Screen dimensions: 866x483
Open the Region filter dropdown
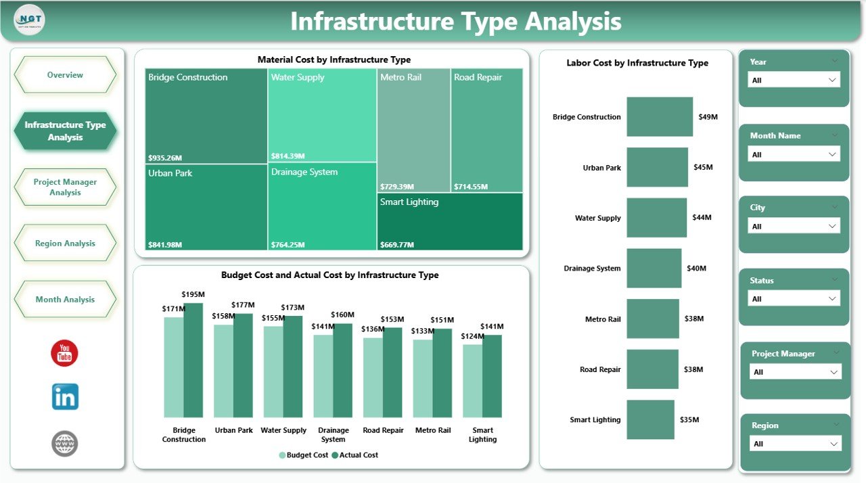tap(833, 443)
